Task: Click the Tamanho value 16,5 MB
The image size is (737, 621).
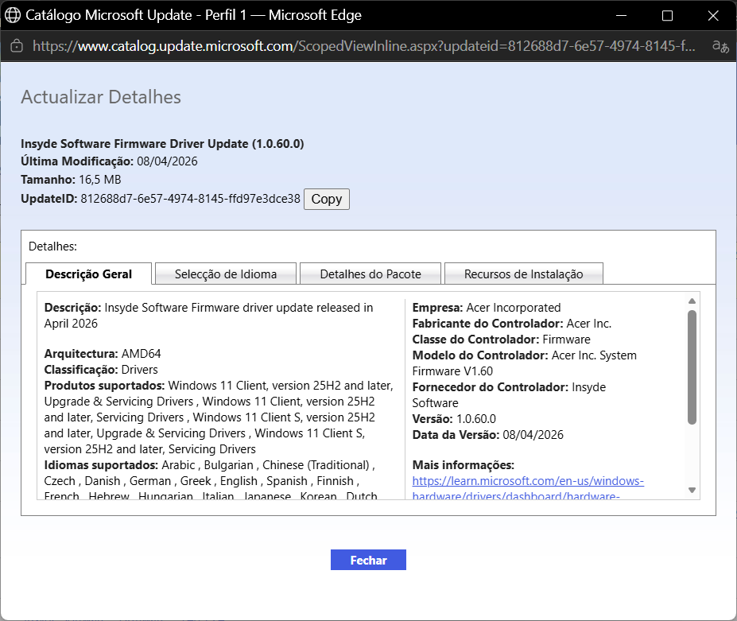Action: click(x=100, y=180)
